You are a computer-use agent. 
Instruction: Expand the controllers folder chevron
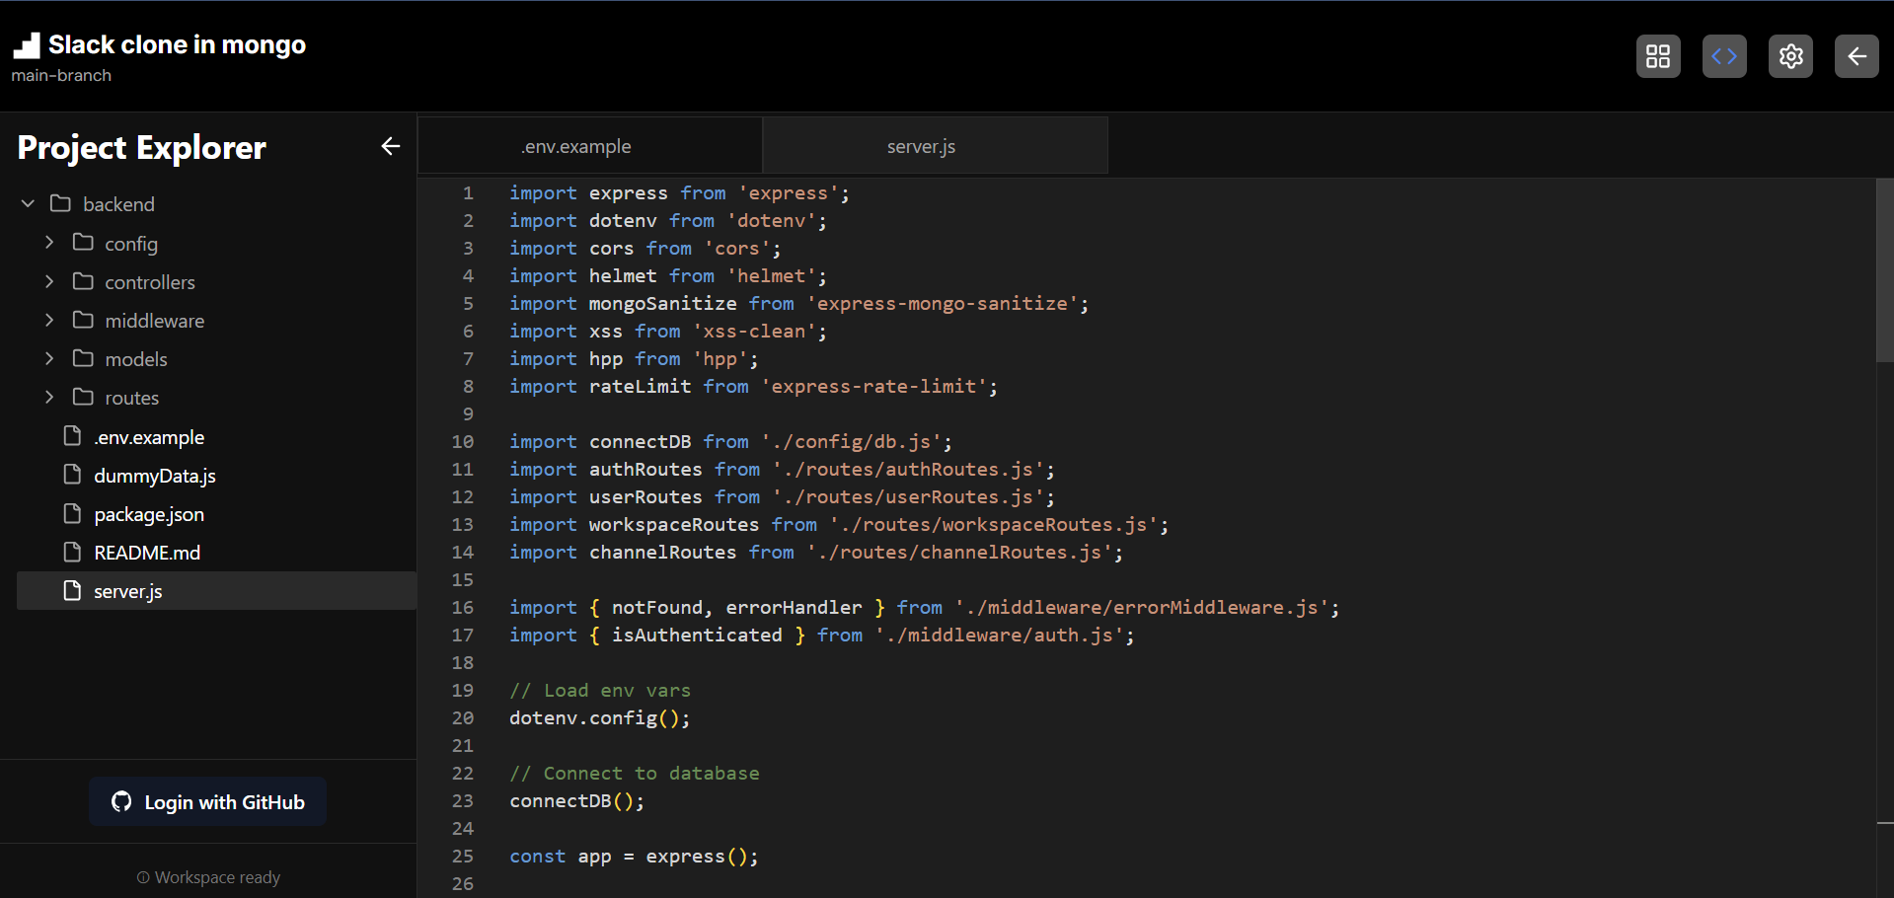click(x=49, y=281)
